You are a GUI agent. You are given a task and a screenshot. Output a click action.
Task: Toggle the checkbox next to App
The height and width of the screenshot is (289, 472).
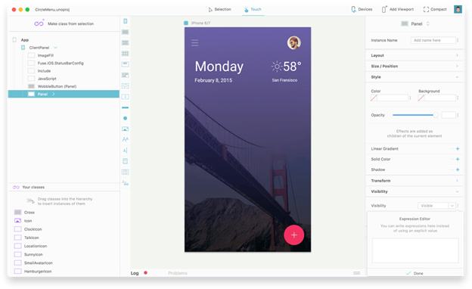pyautogui.click(x=14, y=40)
